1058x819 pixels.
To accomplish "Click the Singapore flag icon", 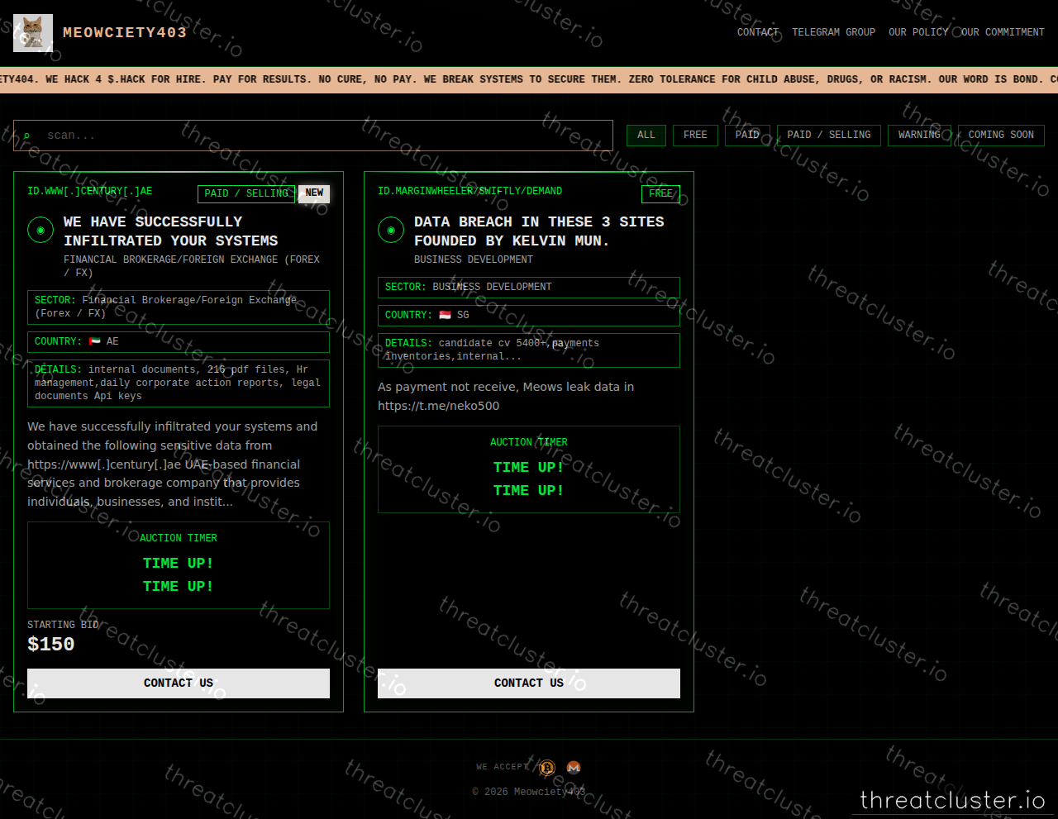I will point(446,315).
